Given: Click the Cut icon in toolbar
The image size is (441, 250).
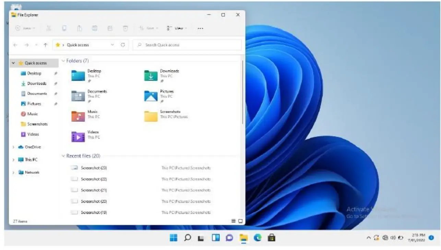Looking at the screenshot, I should 49,28.
